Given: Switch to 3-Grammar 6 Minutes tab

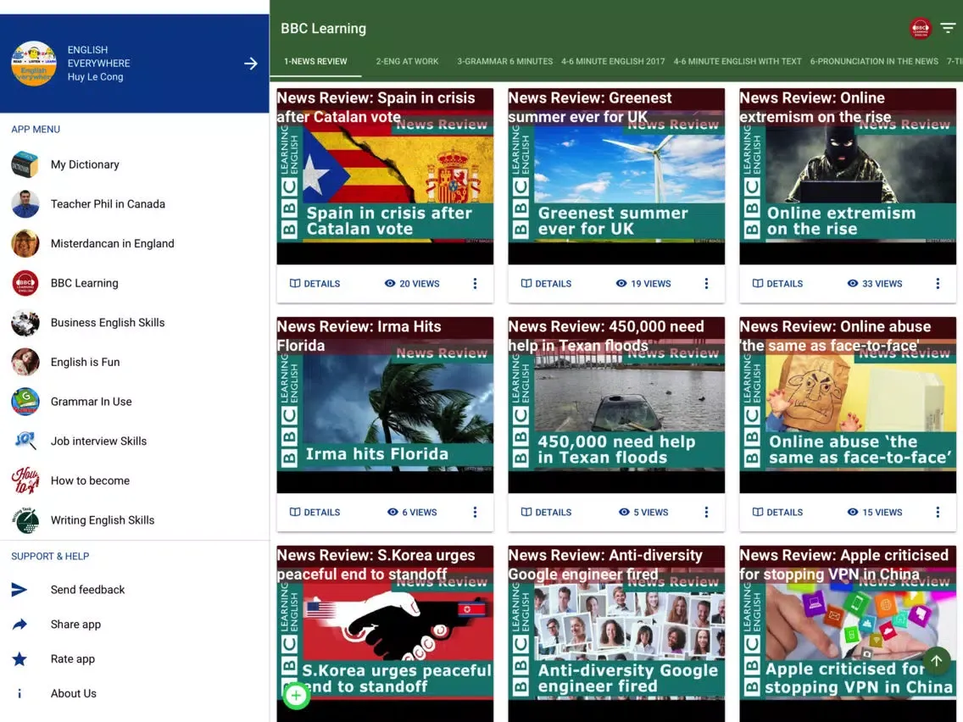Looking at the screenshot, I should click(505, 61).
